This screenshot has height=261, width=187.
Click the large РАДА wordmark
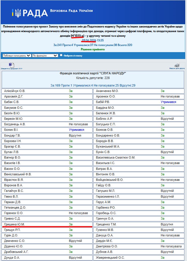point(35,13)
